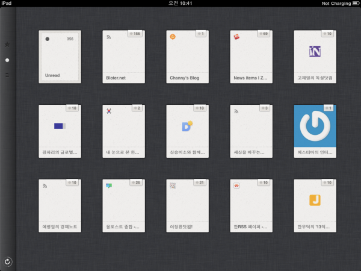
Task: Show starred items via the star icon
Action: click(7, 45)
